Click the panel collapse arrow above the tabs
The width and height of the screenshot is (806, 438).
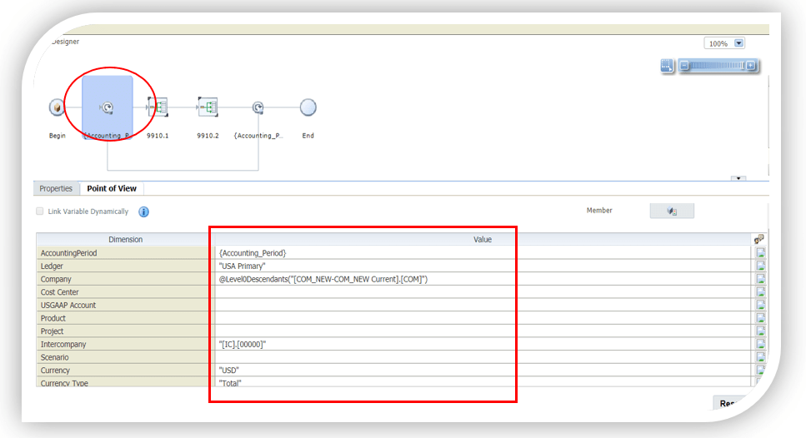click(x=736, y=178)
